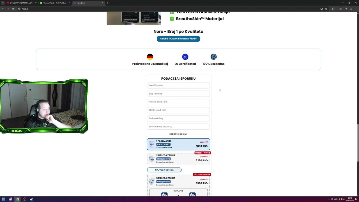
Task: Open the Chrome three-dot menu
Action: click(x=356, y=9)
